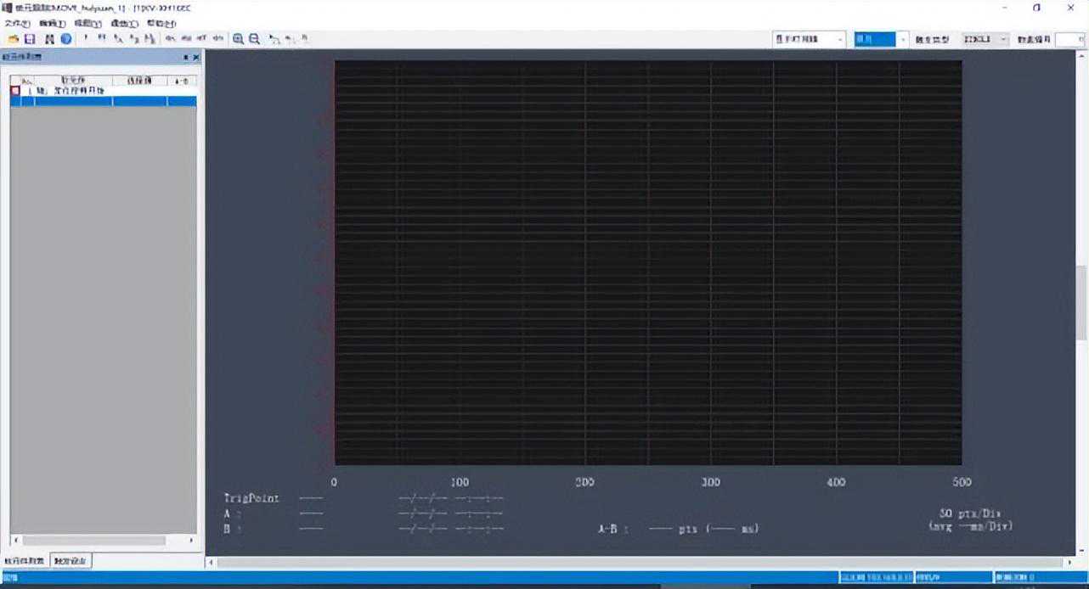This screenshot has height=589, width=1089.
Task: Switch to the first tab below device list
Action: pos(25,561)
